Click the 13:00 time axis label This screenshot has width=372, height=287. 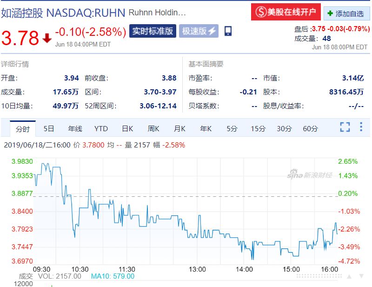click(197, 269)
